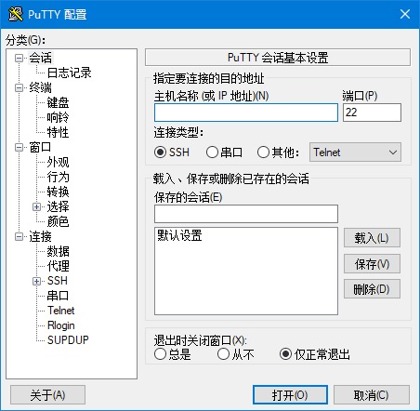Image resolution: width=420 pixels, height=411 pixels.
Task: Open 数据 settings category
Action: tap(58, 251)
